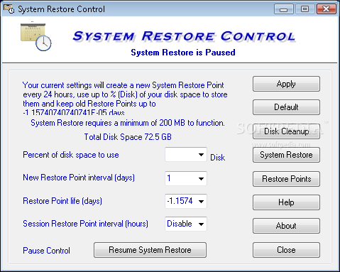
Task: Show the About dialog
Action: pos(286,226)
